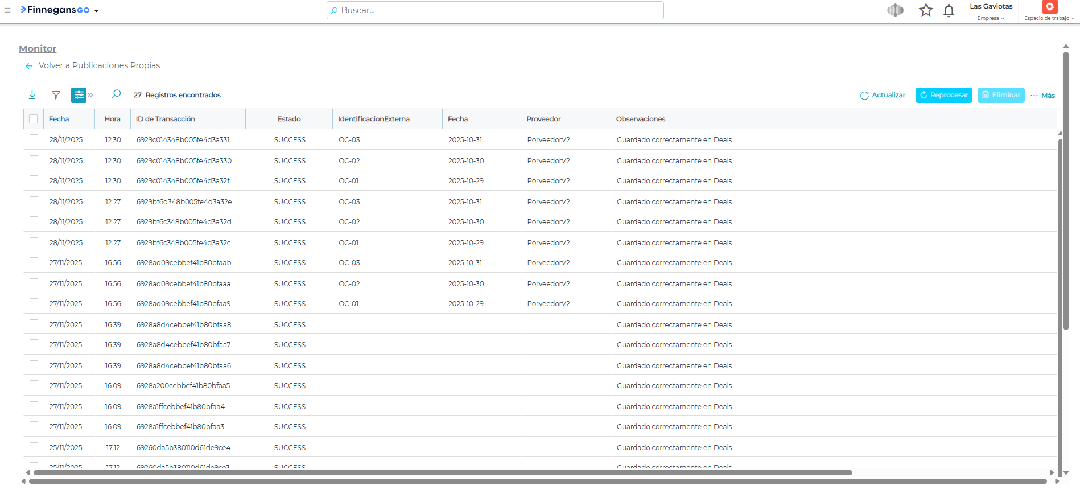The width and height of the screenshot is (1080, 490).
Task: Click the horizontal scrollbar under the table
Action: (443, 472)
